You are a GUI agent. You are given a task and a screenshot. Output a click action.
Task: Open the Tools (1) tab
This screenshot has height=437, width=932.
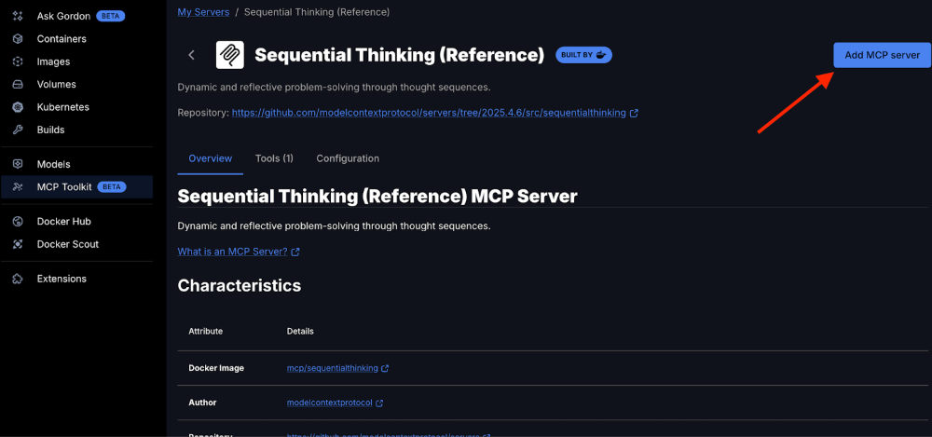pyautogui.click(x=274, y=158)
